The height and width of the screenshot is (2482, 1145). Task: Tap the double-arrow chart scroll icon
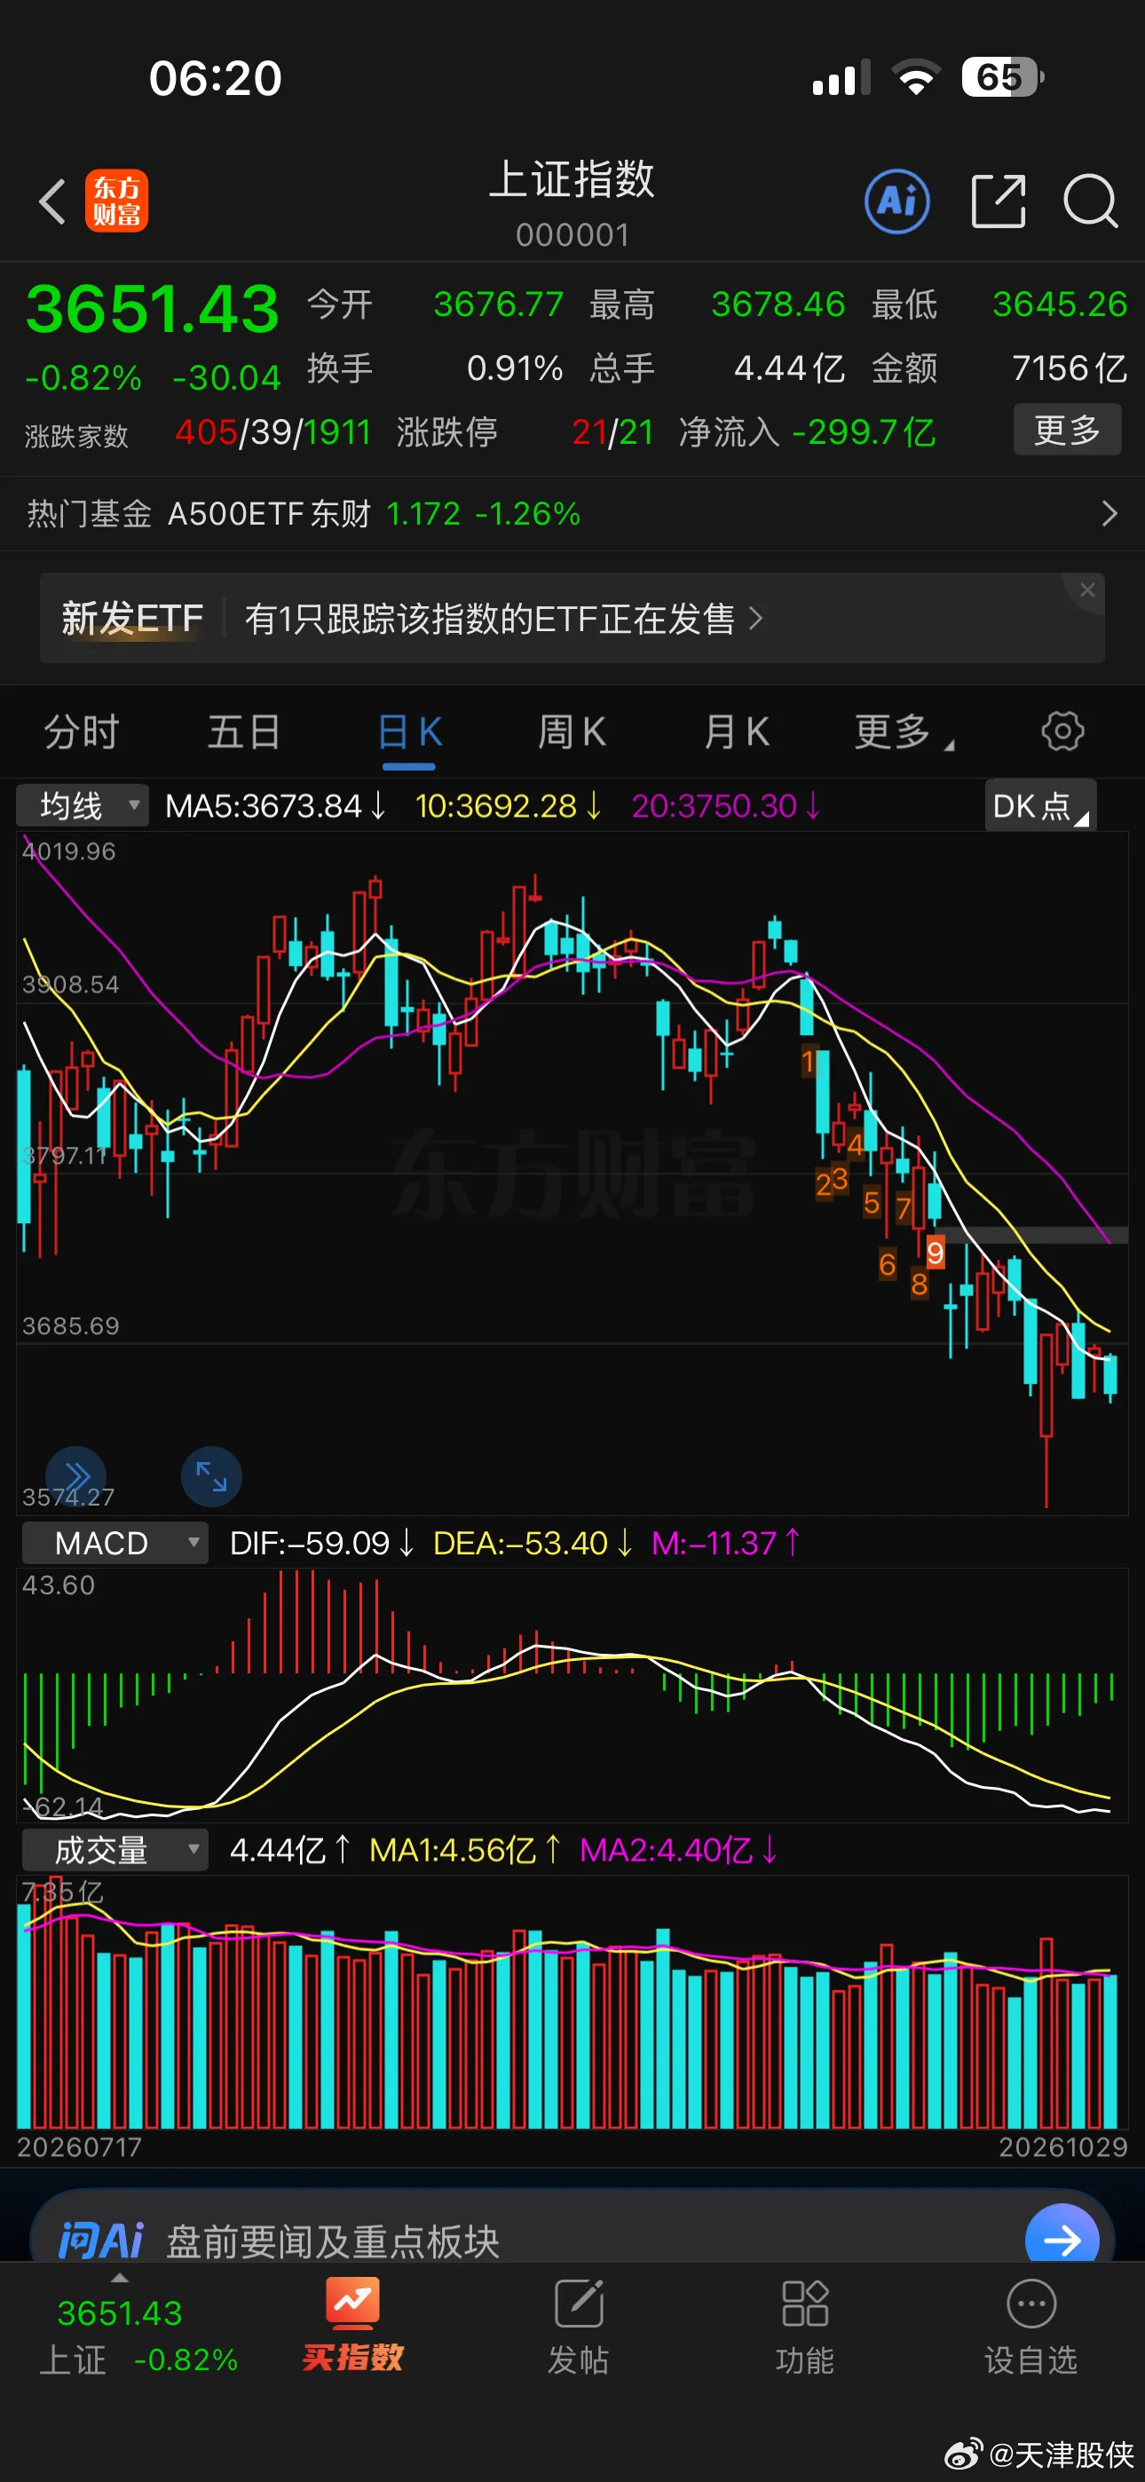76,1475
